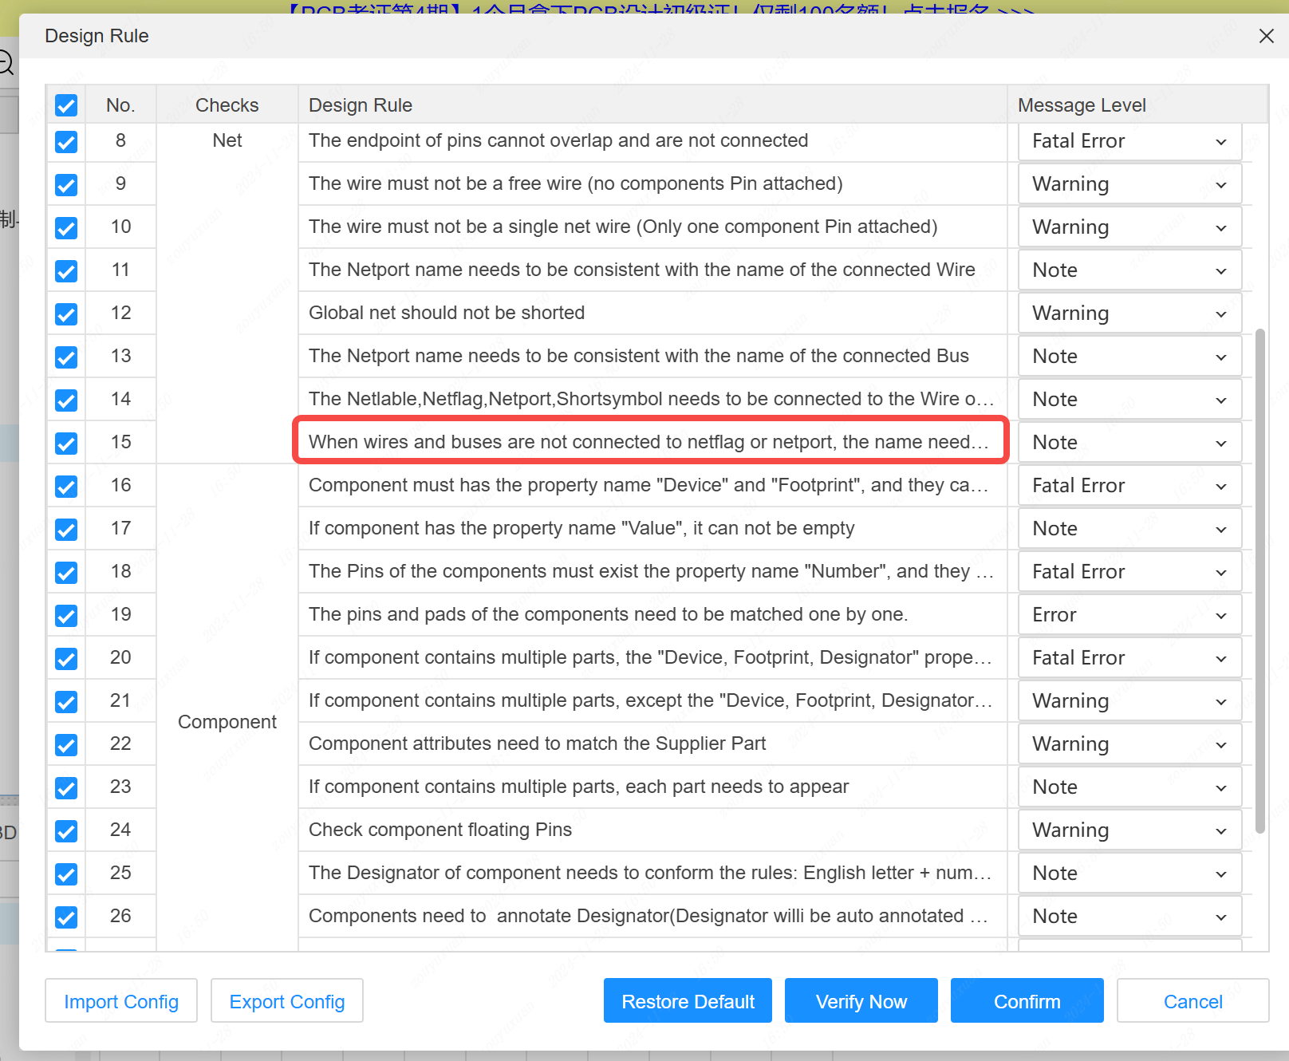This screenshot has height=1061, width=1289.
Task: Open Error dropdown for rule 19
Action: click(x=1129, y=616)
